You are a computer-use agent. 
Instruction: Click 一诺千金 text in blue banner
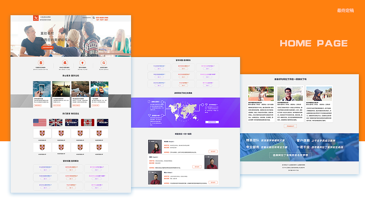point(303,147)
